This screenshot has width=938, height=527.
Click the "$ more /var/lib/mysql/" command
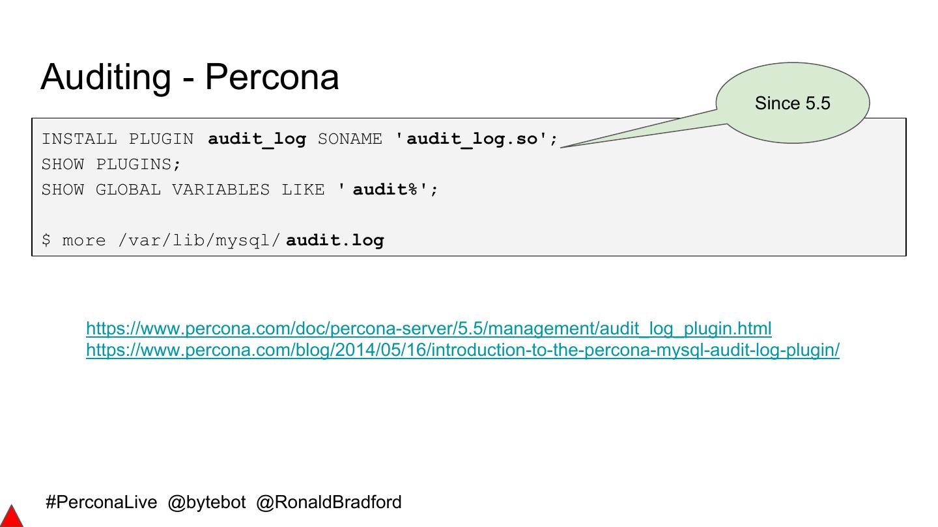160,241
